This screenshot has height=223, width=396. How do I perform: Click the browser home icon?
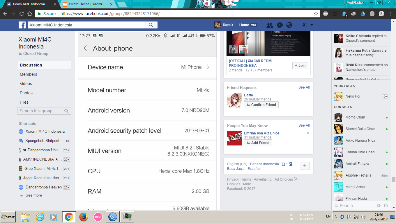(29, 14)
